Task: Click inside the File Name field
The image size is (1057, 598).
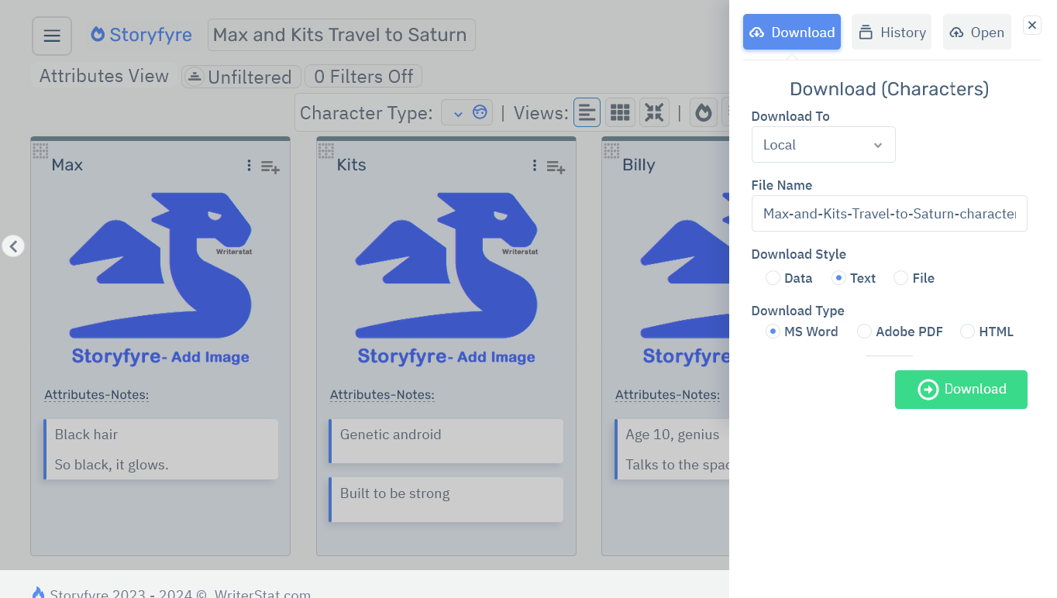Action: coord(889,213)
